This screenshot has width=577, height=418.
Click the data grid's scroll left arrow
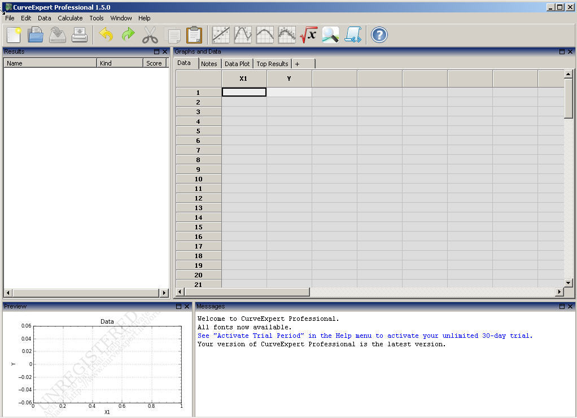(180, 291)
